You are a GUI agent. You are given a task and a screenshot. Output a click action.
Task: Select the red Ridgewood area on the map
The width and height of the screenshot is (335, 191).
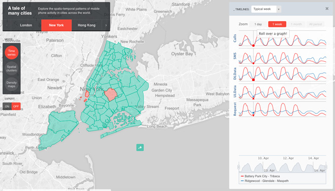click(x=110, y=94)
